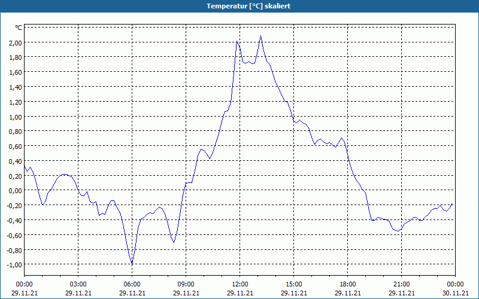Viewport: 479px width, 299px height.
Task: Select the -0,40 y-axis label
Action: click(14, 220)
